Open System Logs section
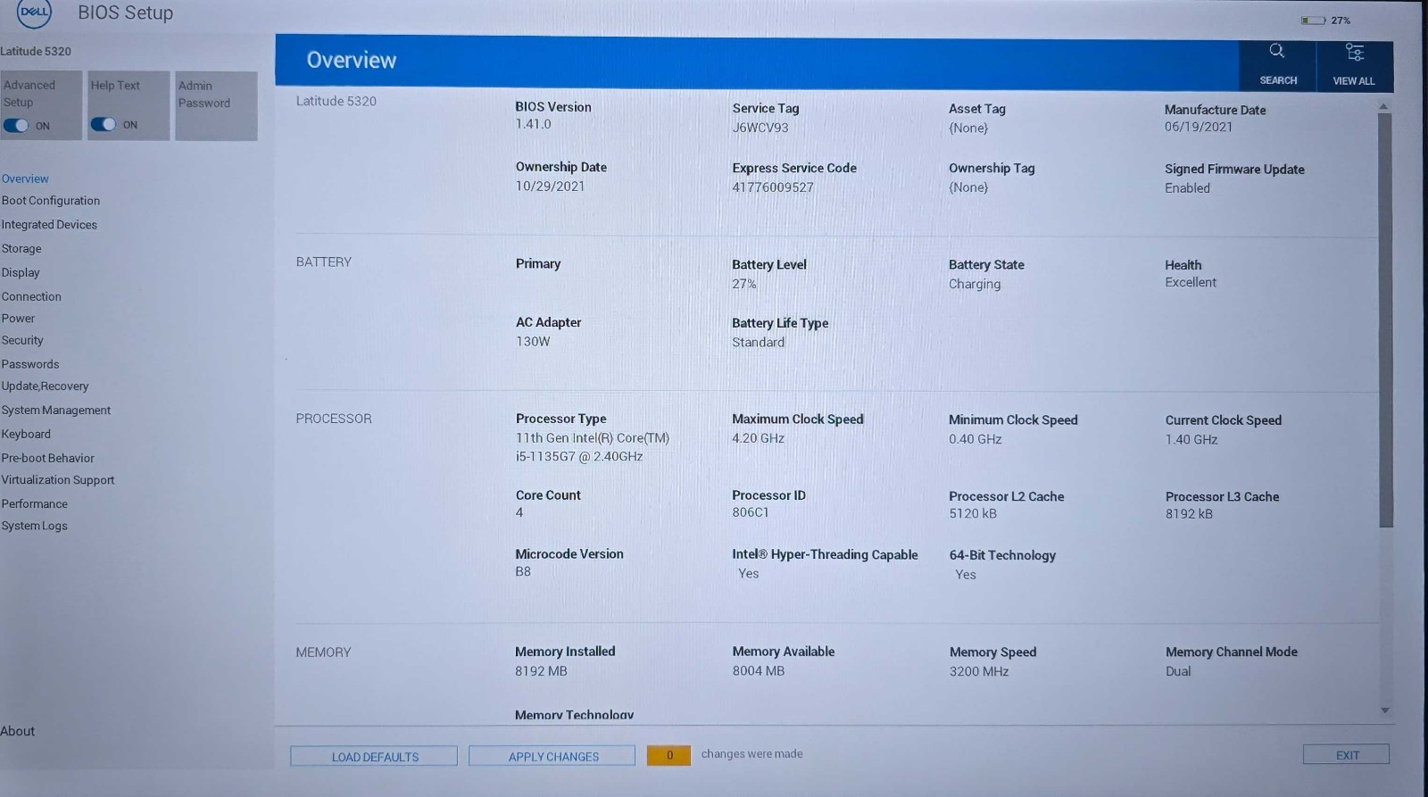Image resolution: width=1428 pixels, height=797 pixels. pos(34,526)
